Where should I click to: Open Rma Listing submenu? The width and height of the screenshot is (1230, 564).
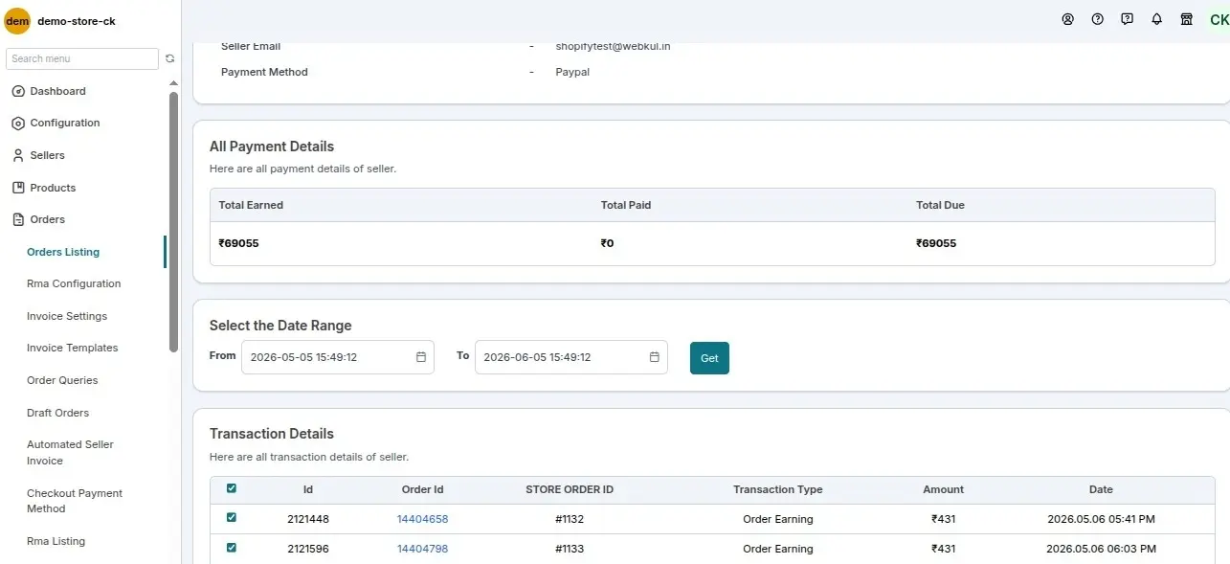[56, 541]
